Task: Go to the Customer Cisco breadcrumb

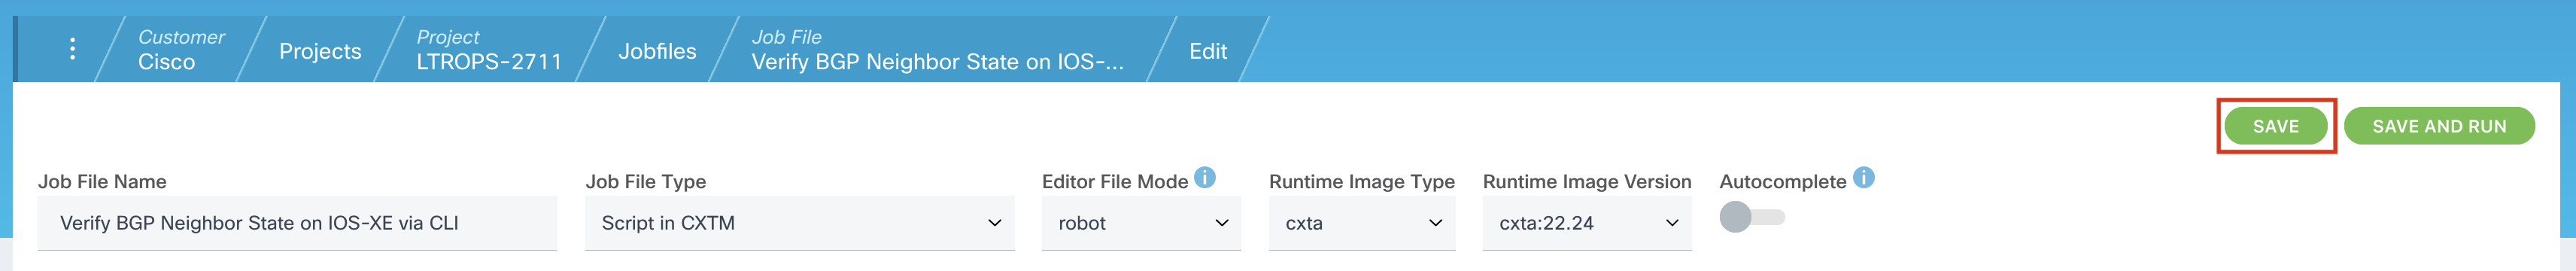Action: pyautogui.click(x=181, y=49)
